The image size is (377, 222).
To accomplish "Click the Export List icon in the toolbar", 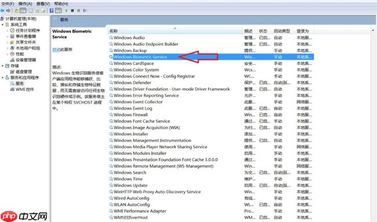I will point(43,10).
